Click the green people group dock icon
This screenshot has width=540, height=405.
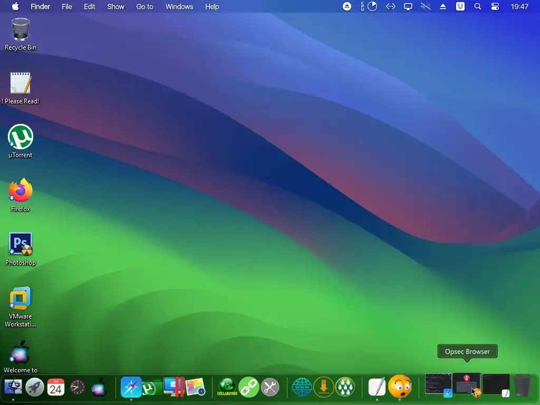[345, 387]
